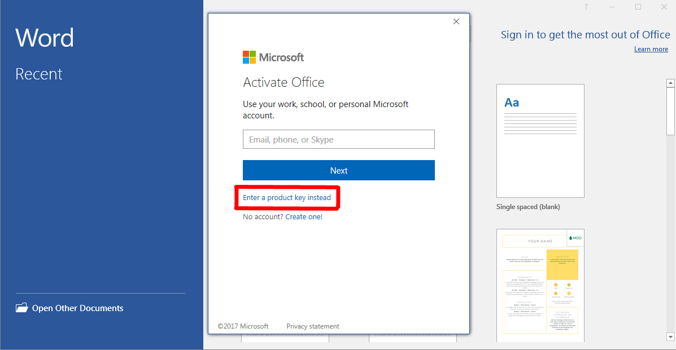Viewport: 676px width, 350px height.
Task: Click the Learn more link
Action: 651,49
